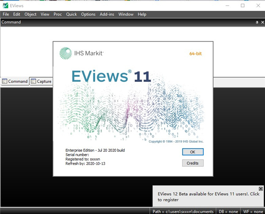Switch to the Command tab
The height and width of the screenshot is (214, 265).
coord(15,81)
